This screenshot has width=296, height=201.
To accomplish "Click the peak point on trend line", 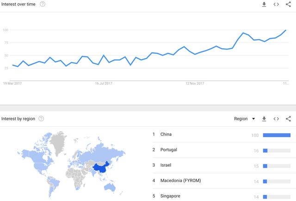I will 286,30.
